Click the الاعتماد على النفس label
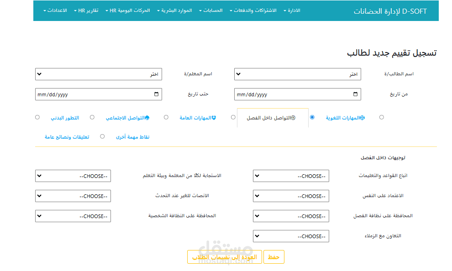The image size is (452, 271). point(383,196)
